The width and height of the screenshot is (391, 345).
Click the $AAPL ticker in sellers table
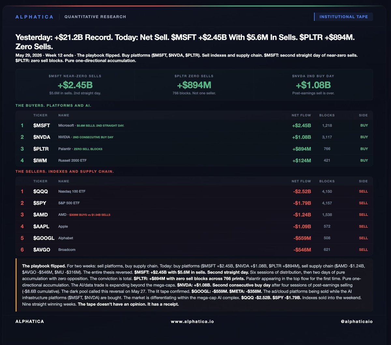(x=41, y=227)
